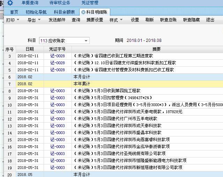
Task: Click 联查隐藏 in the toolbar
Action: pyautogui.click(x=191, y=20)
